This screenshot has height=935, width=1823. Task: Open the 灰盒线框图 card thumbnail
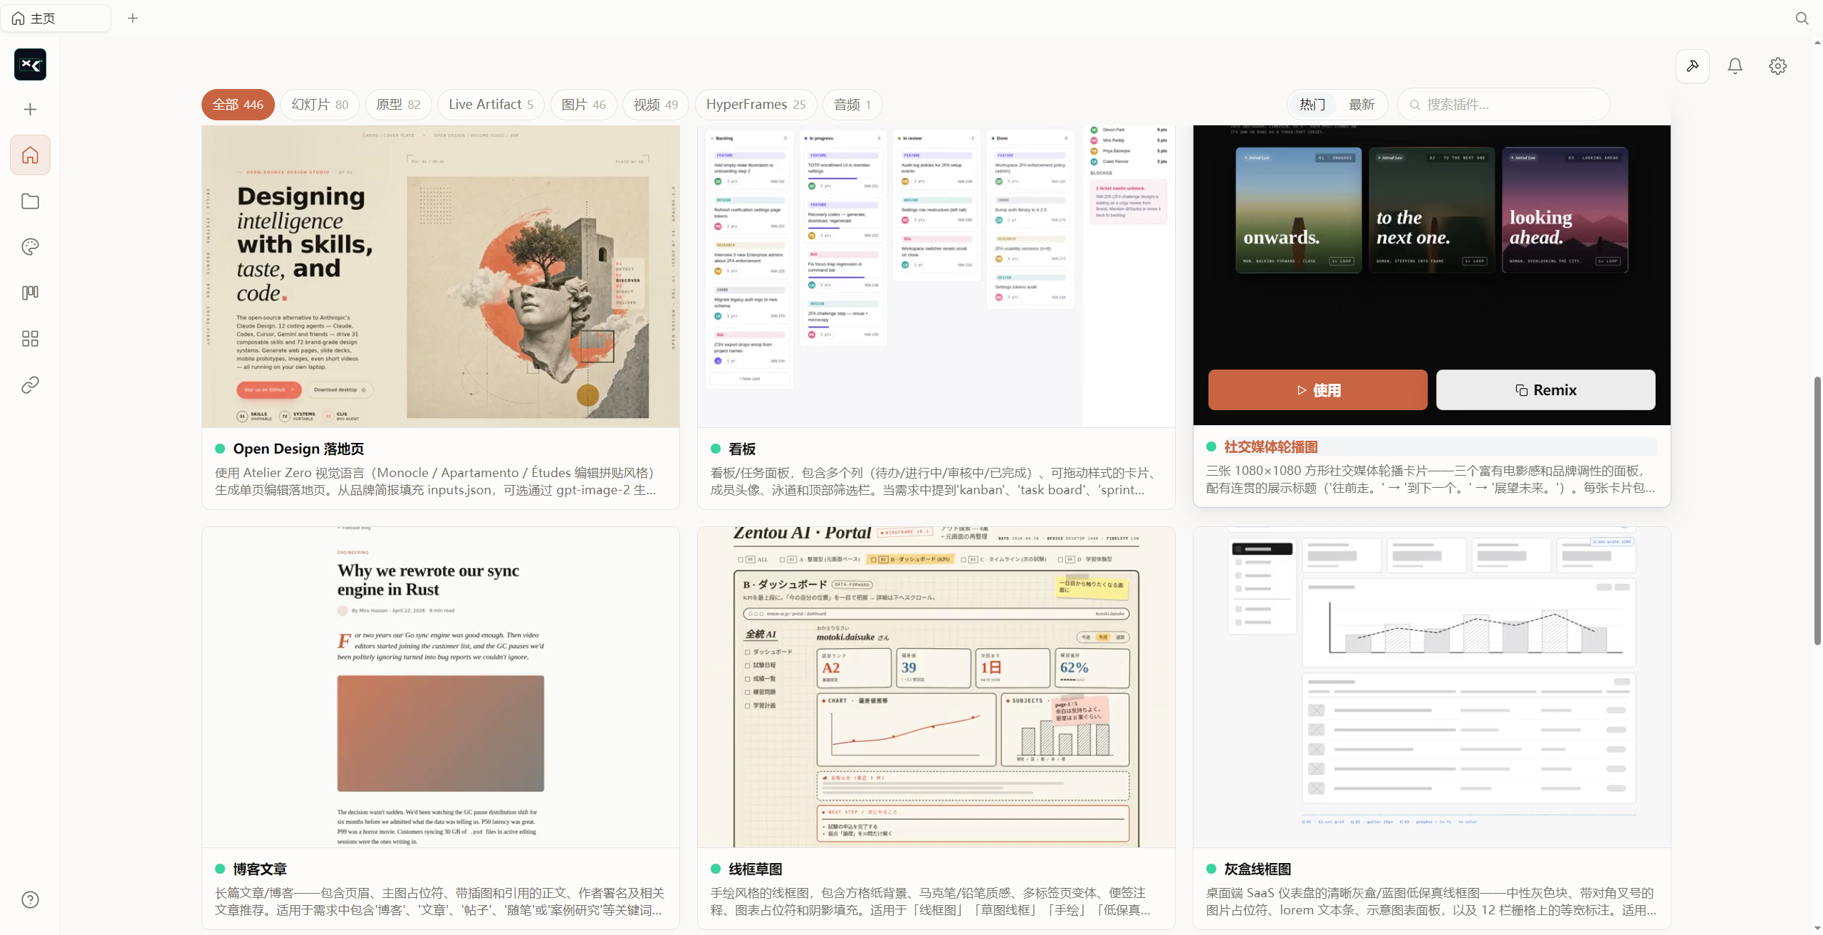click(1431, 687)
